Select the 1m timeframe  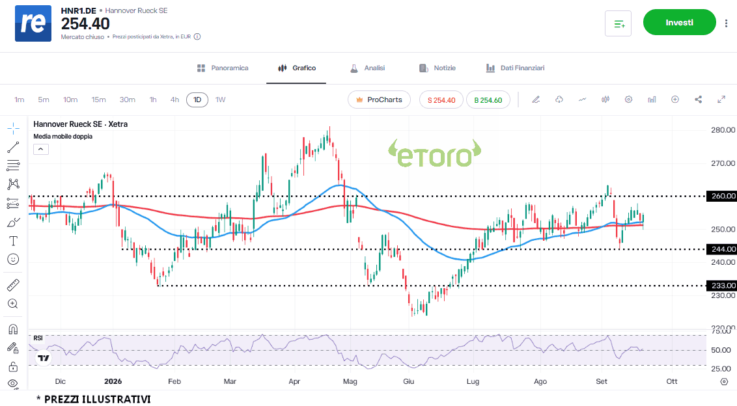click(x=20, y=100)
